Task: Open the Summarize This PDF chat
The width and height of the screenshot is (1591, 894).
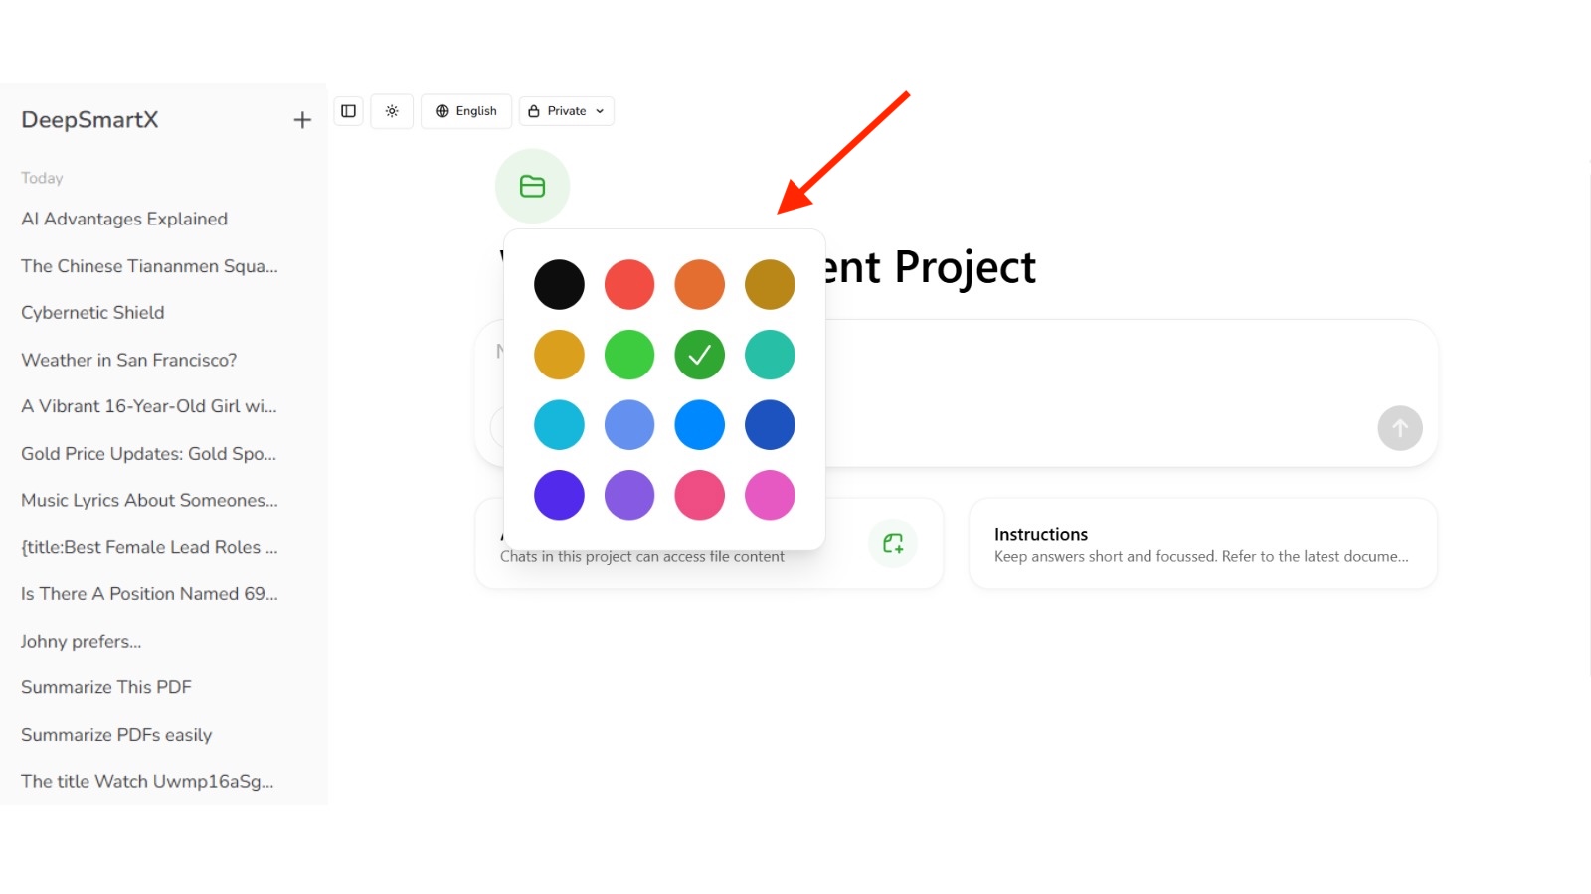Action: click(105, 687)
